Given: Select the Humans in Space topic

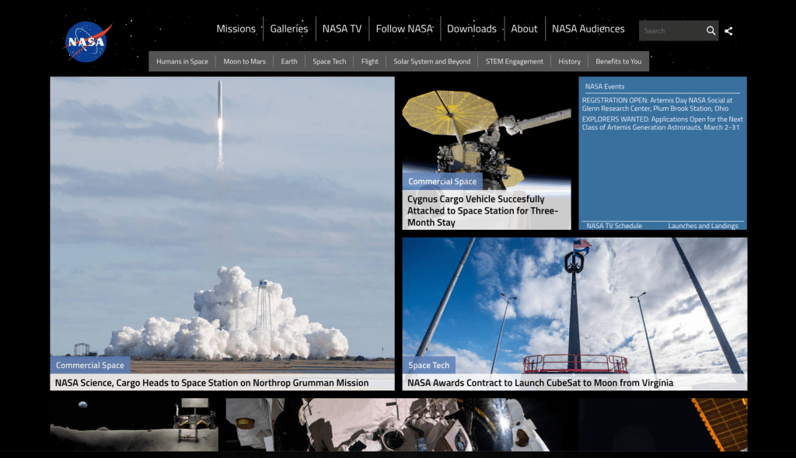Looking at the screenshot, I should (182, 61).
